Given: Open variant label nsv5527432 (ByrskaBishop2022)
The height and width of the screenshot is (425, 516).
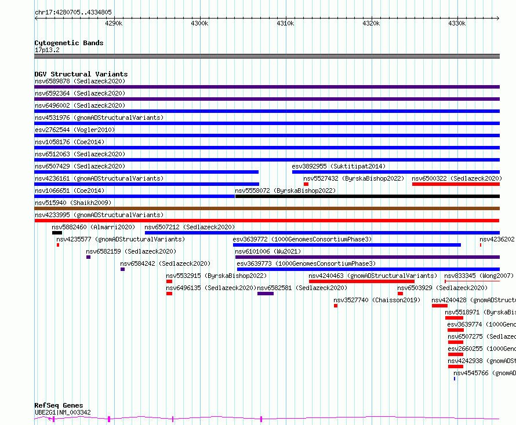Looking at the screenshot, I should click(x=354, y=178).
